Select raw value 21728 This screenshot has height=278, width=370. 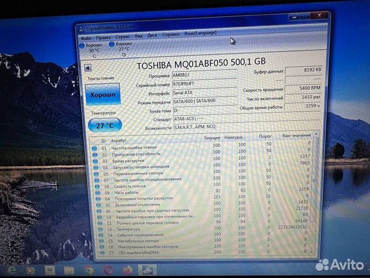302,208
